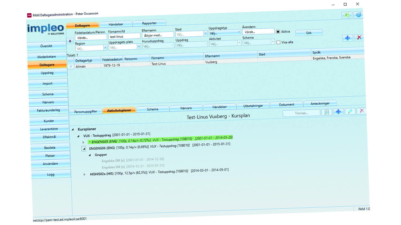Select the Engelska EM [2014-12-31 - 2015-01-31] group row

tap(133, 166)
